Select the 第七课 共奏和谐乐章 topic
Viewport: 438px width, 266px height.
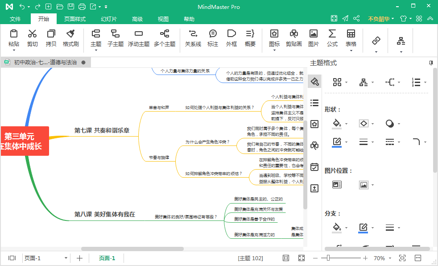pos(102,131)
